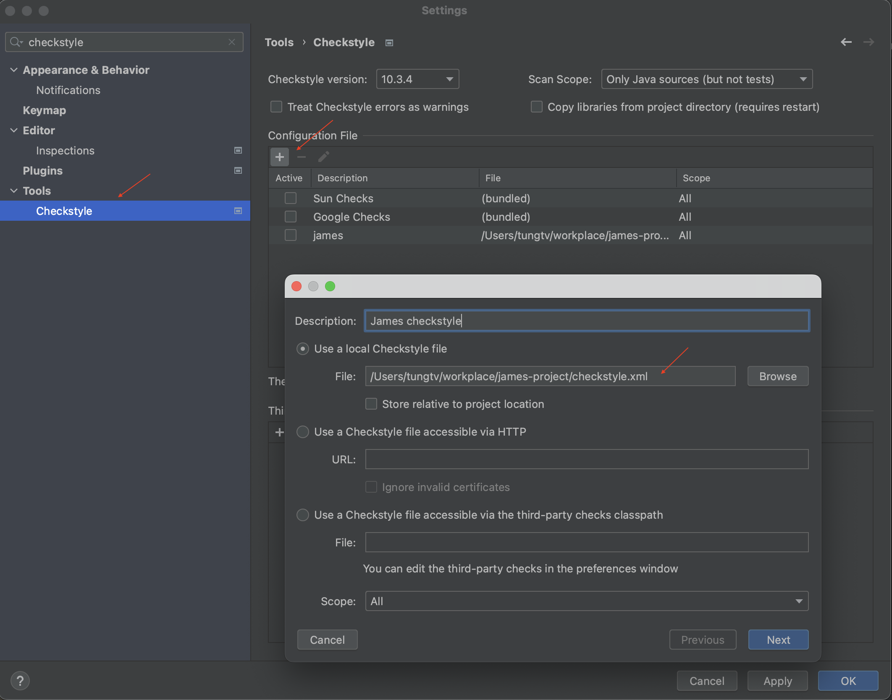892x700 pixels.
Task: Select Inspections in the settings tree
Action: pyautogui.click(x=65, y=151)
